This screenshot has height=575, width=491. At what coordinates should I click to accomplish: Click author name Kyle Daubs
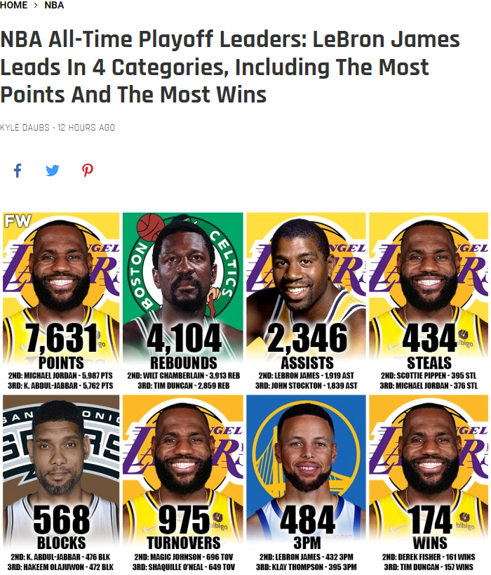click(25, 128)
